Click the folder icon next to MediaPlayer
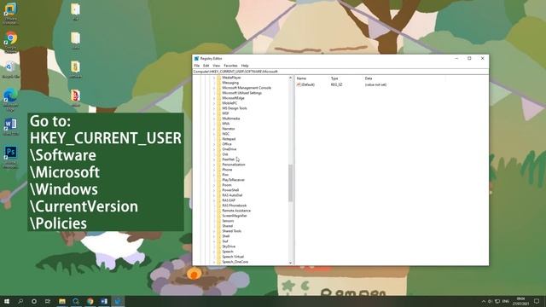The image size is (546, 307). click(x=219, y=78)
